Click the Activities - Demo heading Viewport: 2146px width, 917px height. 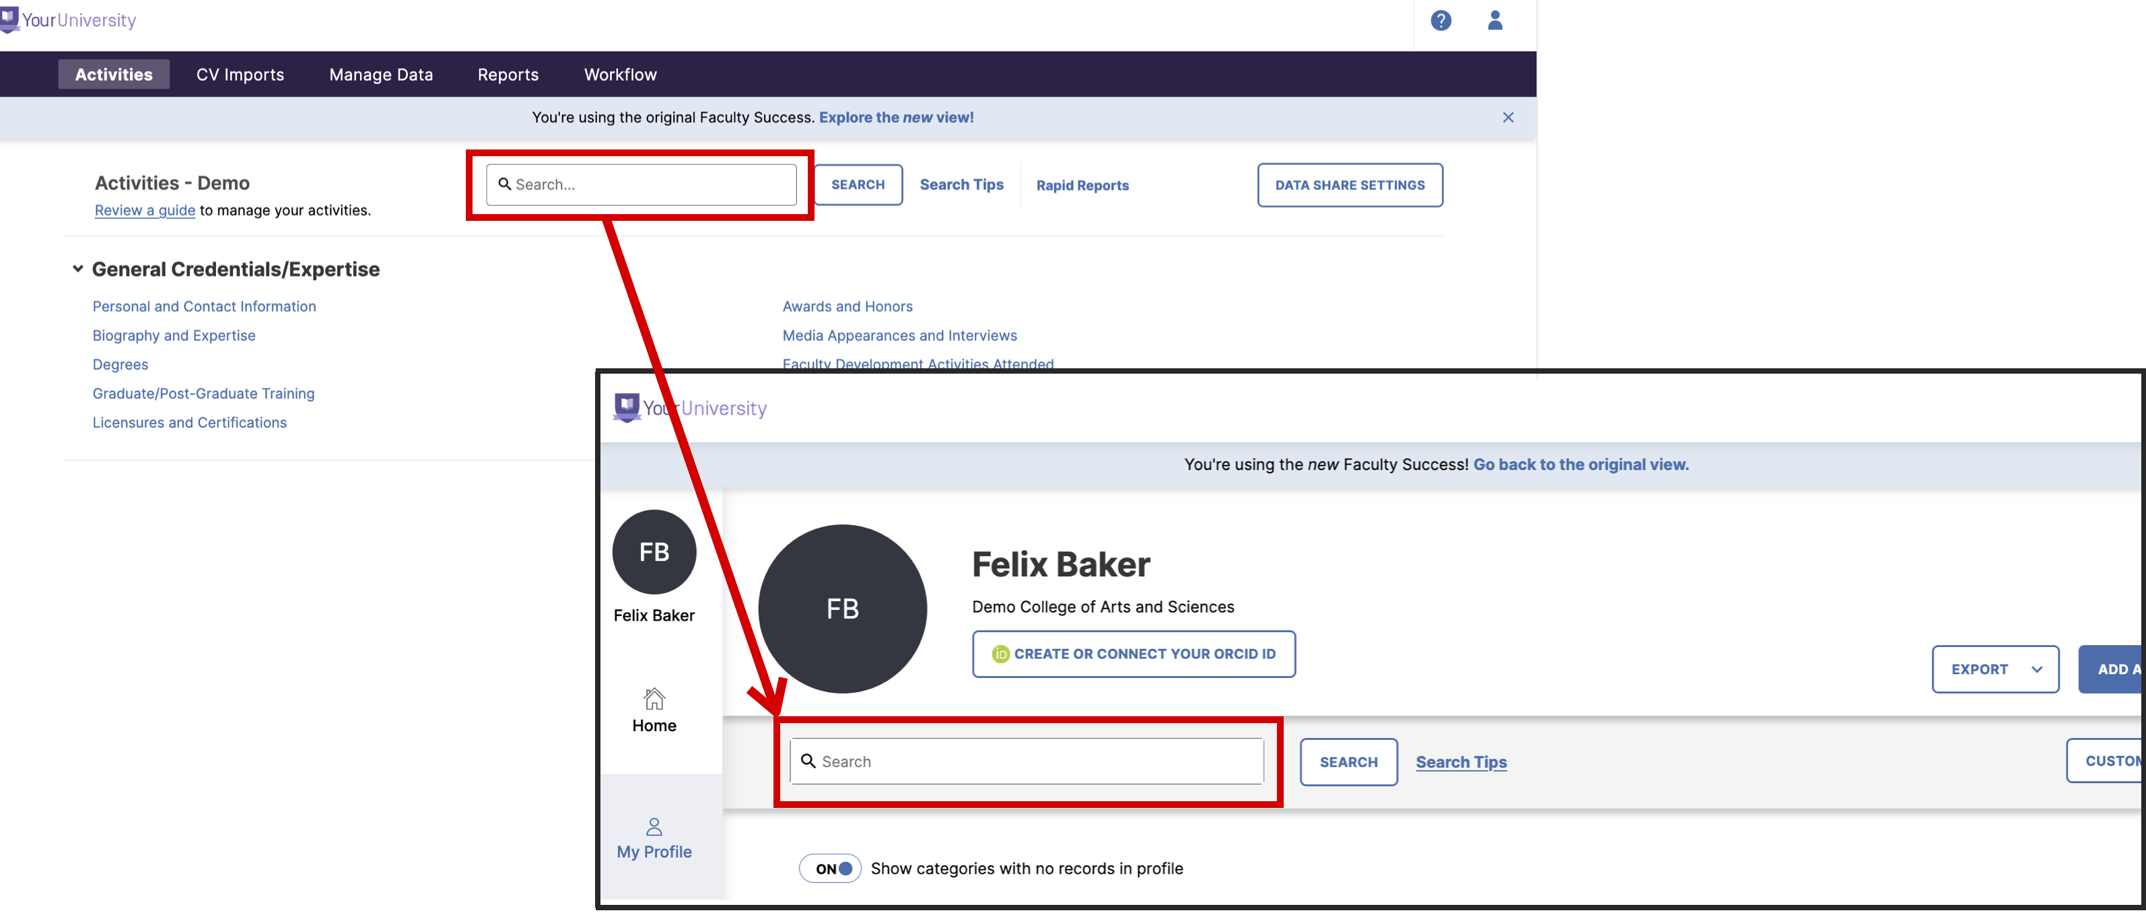point(172,182)
